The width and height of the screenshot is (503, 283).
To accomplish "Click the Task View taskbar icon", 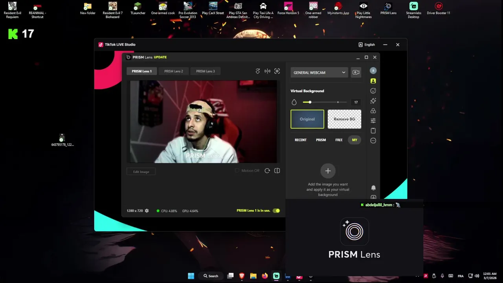I will [x=230, y=276].
